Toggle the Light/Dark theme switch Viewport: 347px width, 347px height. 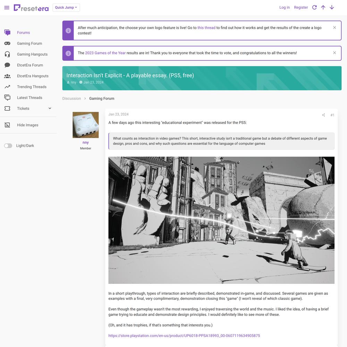click(8, 146)
